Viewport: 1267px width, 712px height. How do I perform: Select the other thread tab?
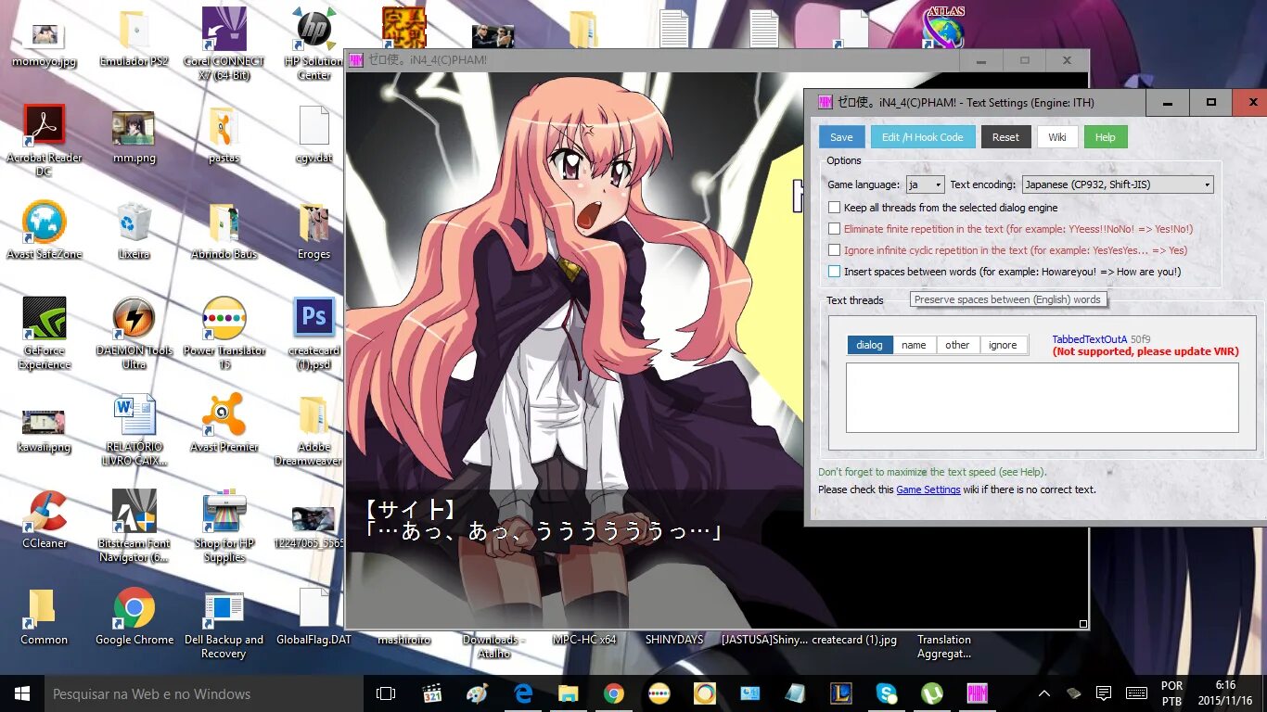point(957,345)
